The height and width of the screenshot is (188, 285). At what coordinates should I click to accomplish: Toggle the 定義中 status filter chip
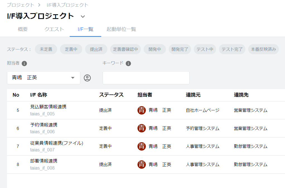pyautogui.click(x=71, y=49)
